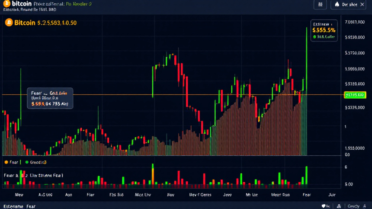This screenshot has height=209, width=372.
Task: Click the Bitcoin logo in the header
Action: click(7, 3)
